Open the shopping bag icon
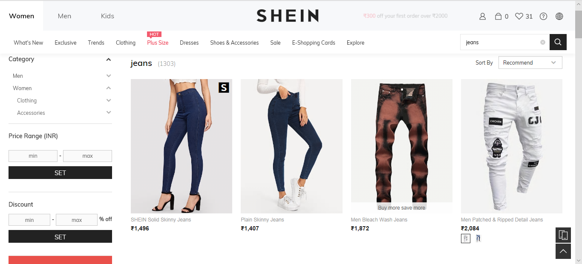Image resolution: width=582 pixels, height=264 pixels. (498, 17)
